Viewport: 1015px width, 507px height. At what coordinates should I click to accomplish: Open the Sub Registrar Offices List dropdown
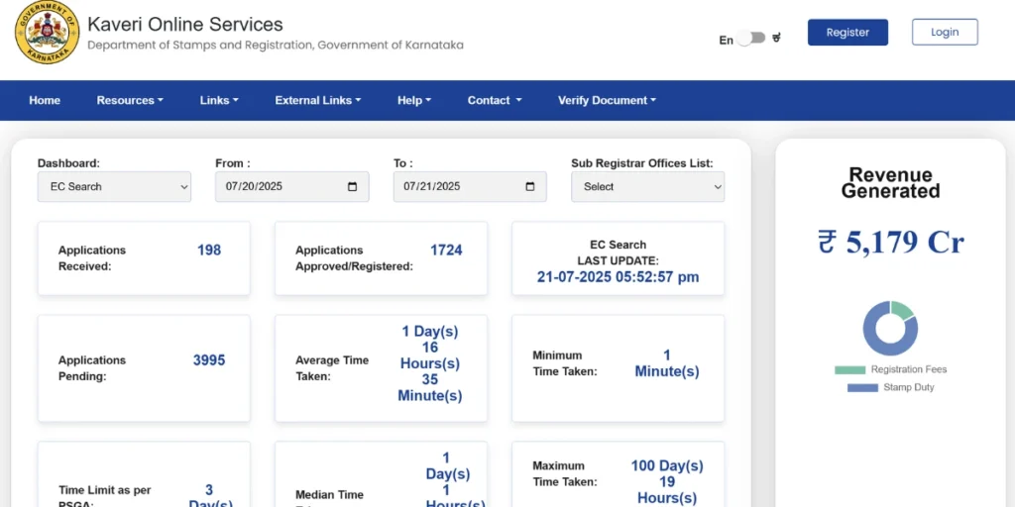coord(647,187)
